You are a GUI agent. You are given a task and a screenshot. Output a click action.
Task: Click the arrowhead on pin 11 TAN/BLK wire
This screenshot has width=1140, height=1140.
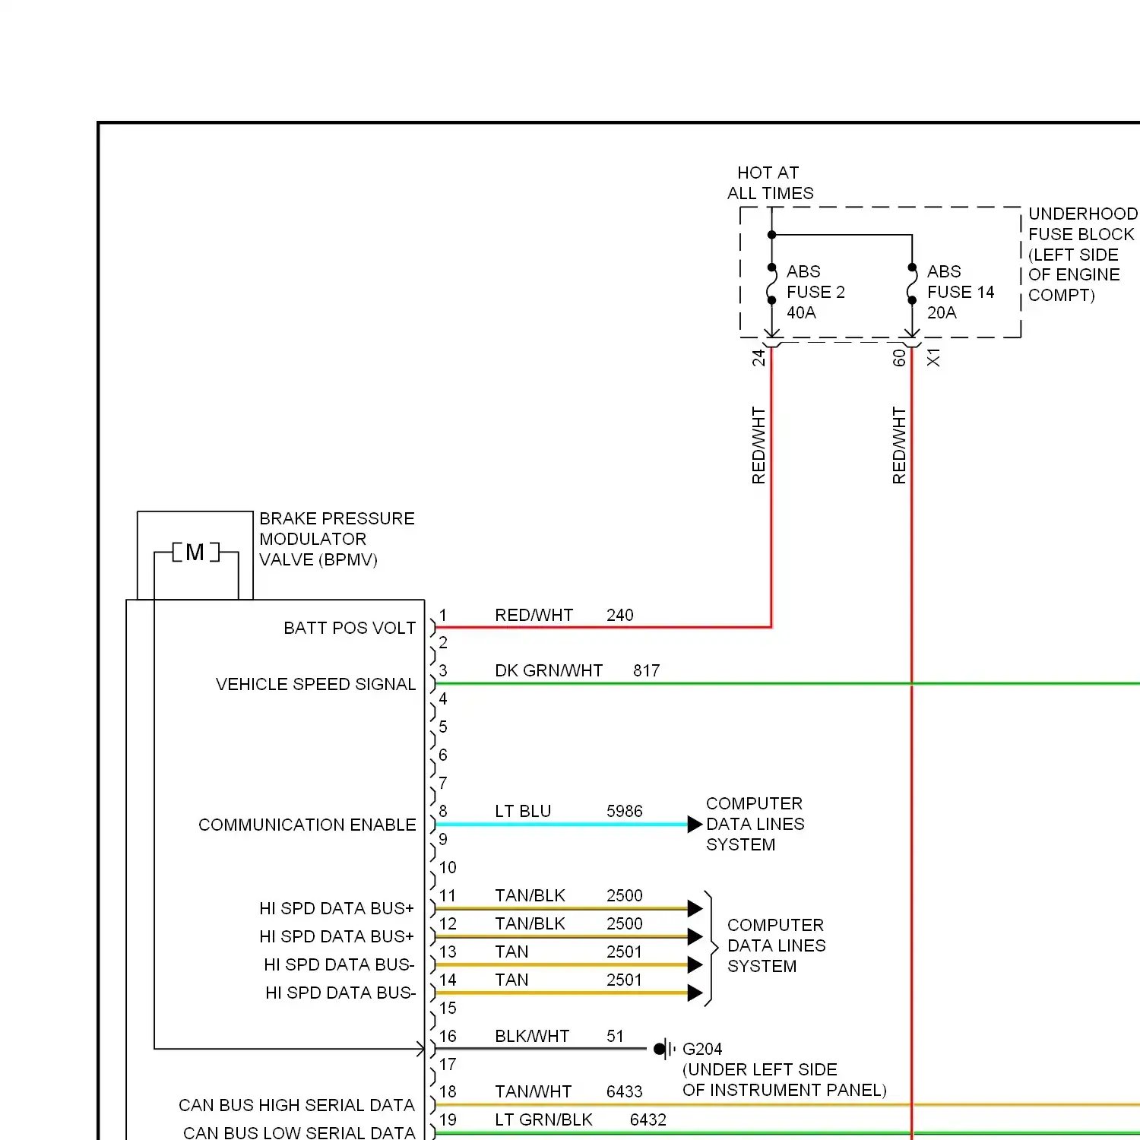pos(695,908)
